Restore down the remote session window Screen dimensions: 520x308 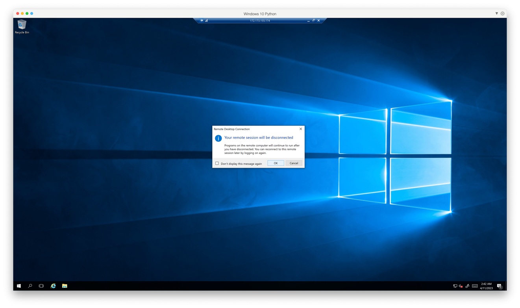(x=313, y=20)
